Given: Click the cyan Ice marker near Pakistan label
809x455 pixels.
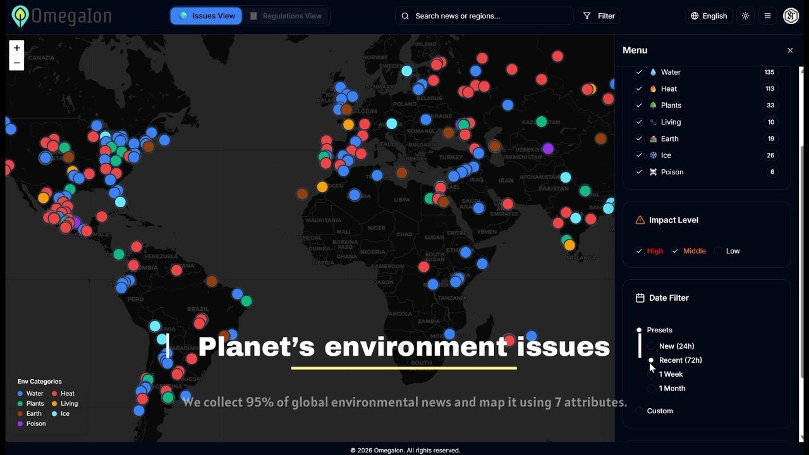Looking at the screenshot, I should [566, 178].
